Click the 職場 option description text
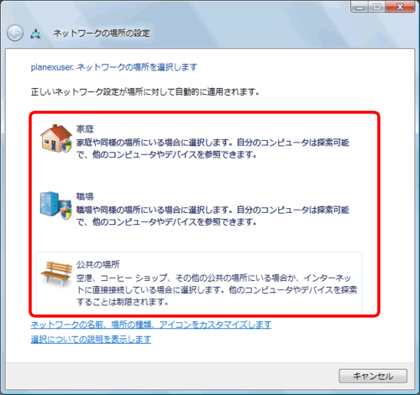The image size is (420, 395). tap(213, 216)
